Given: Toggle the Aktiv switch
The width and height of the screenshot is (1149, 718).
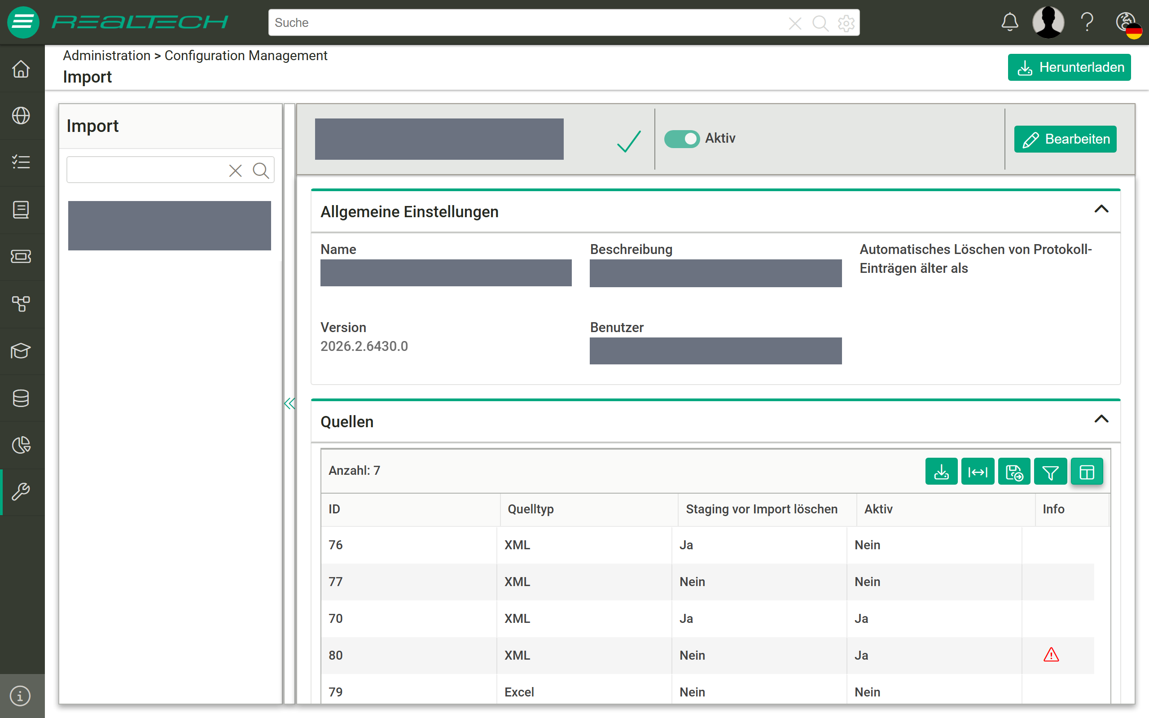Looking at the screenshot, I should [x=681, y=139].
